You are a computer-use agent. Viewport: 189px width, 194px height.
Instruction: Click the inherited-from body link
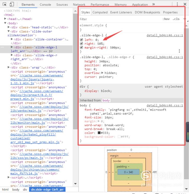(x=106, y=100)
